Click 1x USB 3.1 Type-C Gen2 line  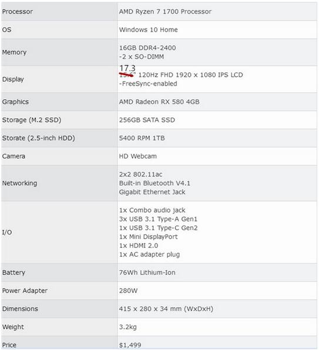pyautogui.click(x=158, y=228)
